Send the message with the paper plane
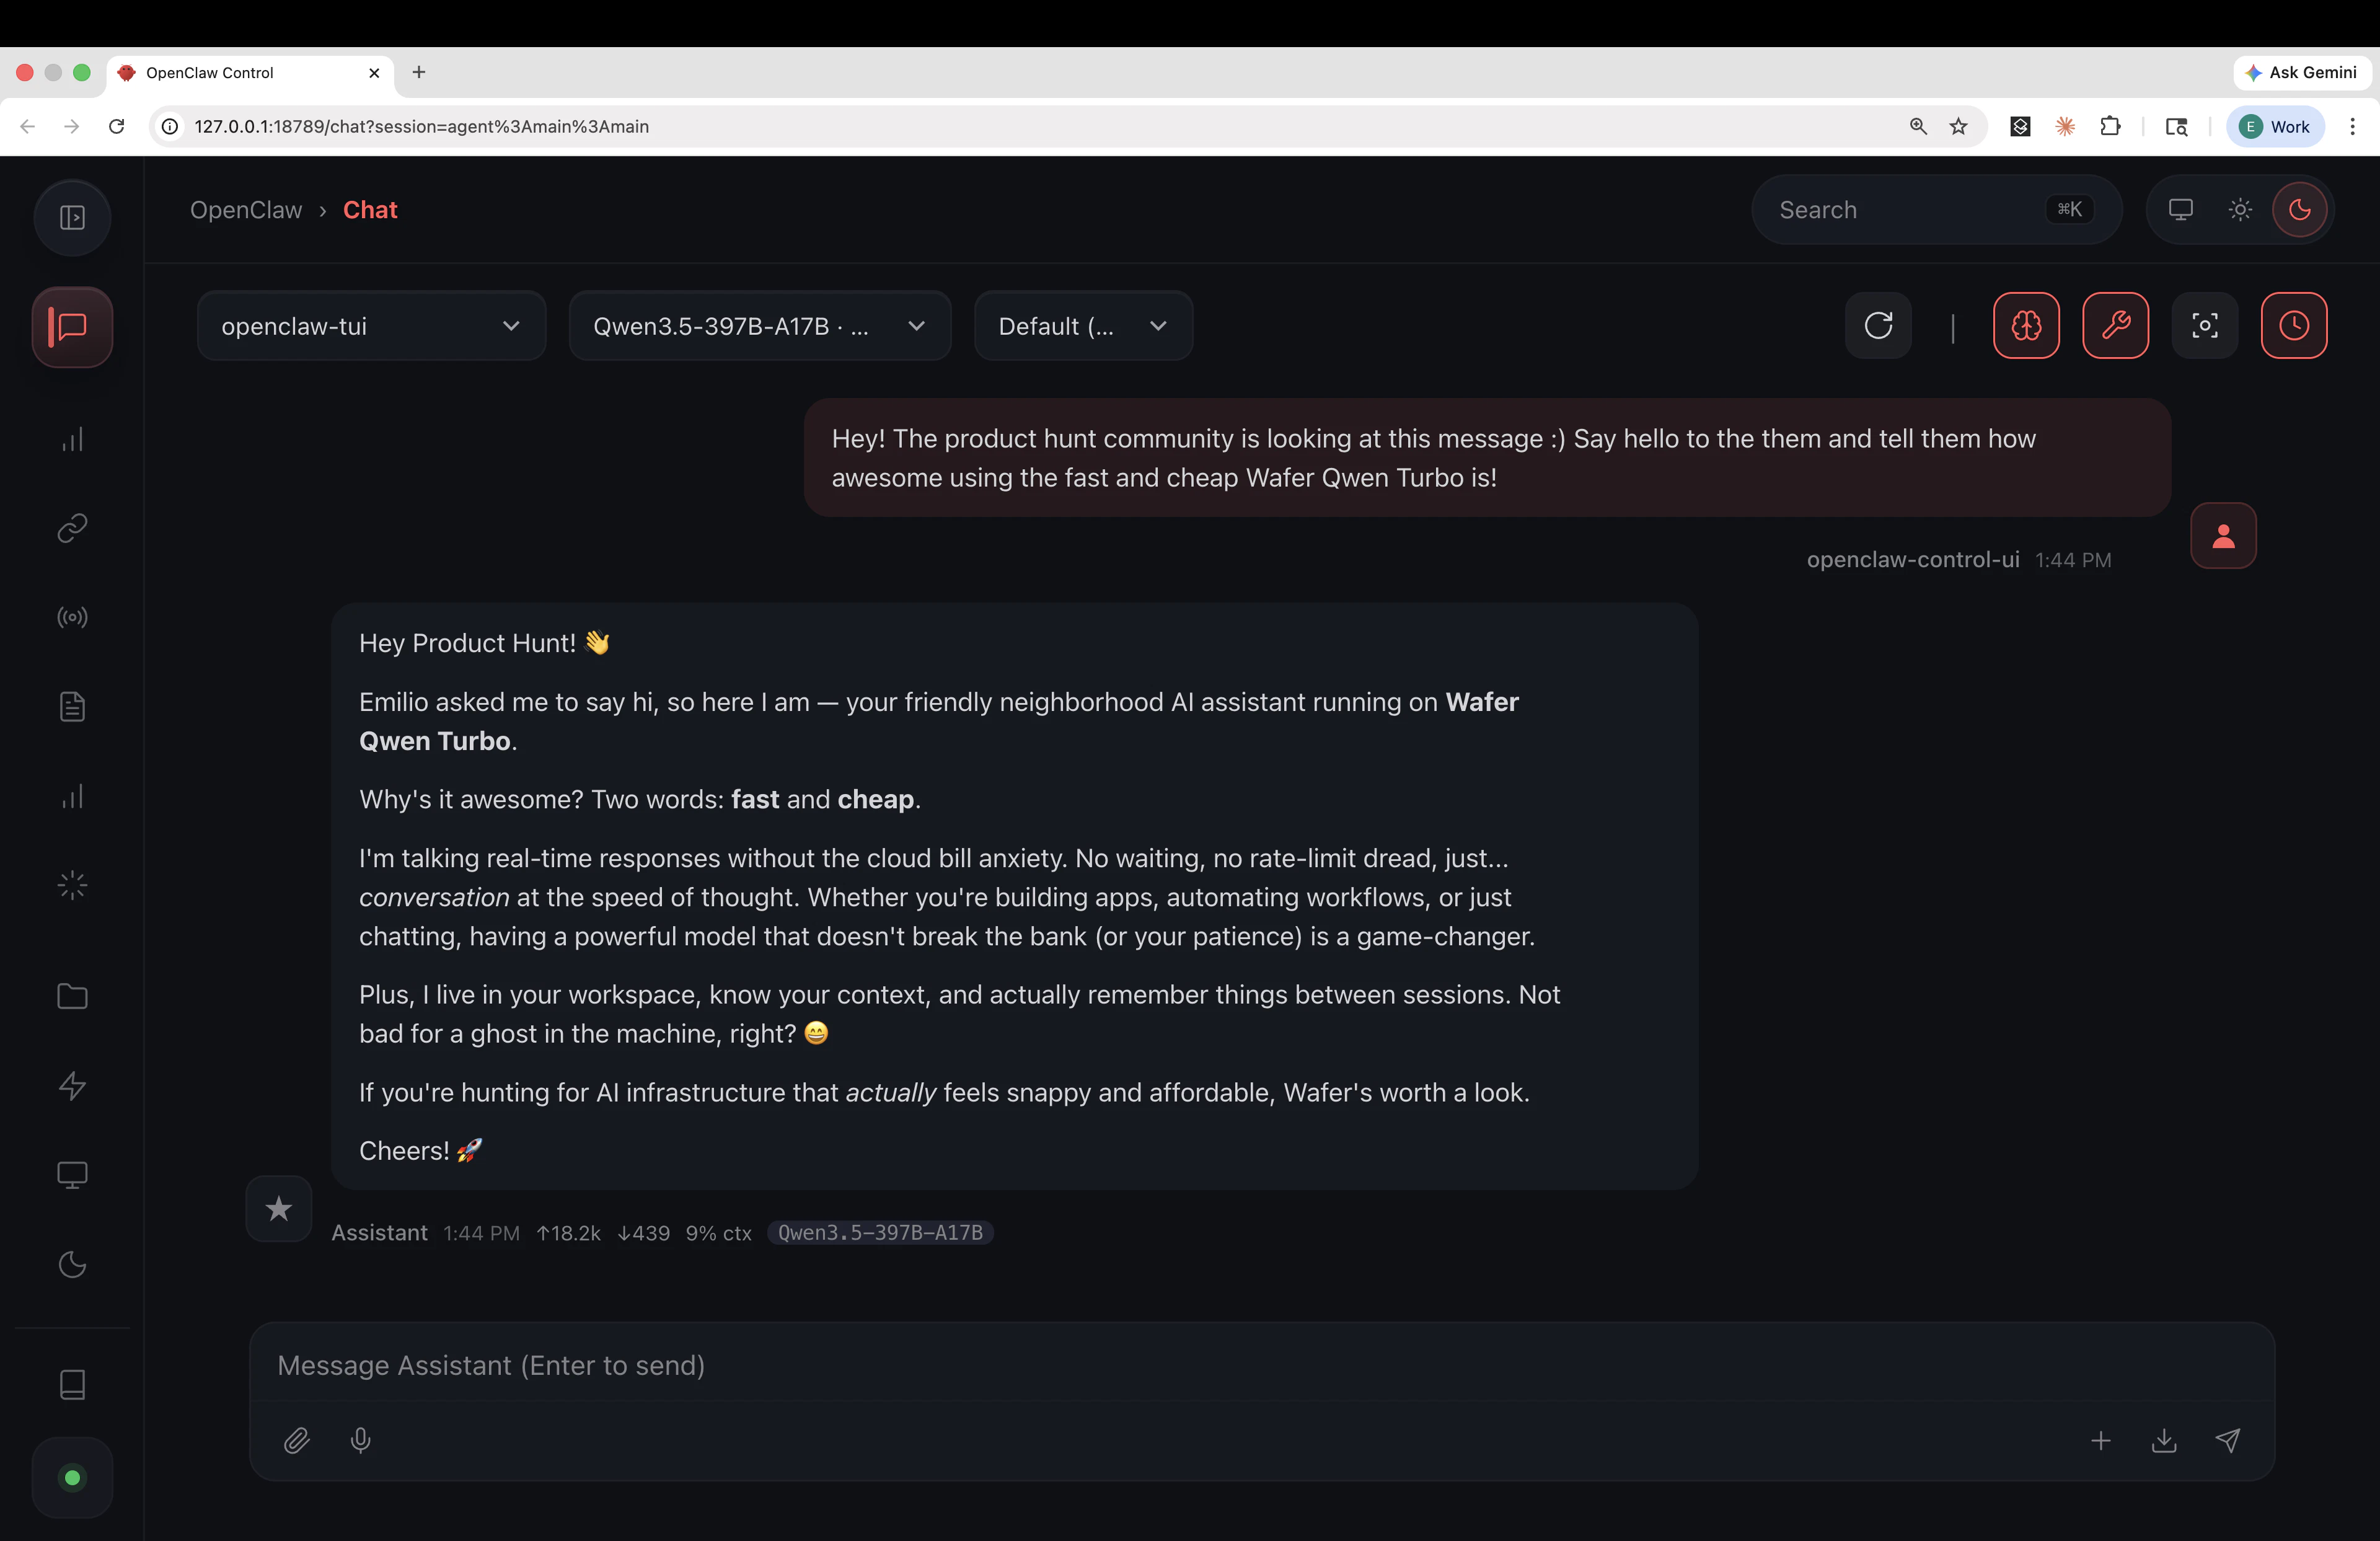Viewport: 2380px width, 1541px height. 2229,1441
